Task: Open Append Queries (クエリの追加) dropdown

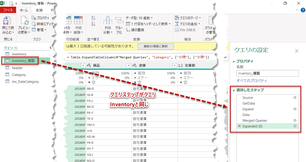Action: (x=188, y=24)
